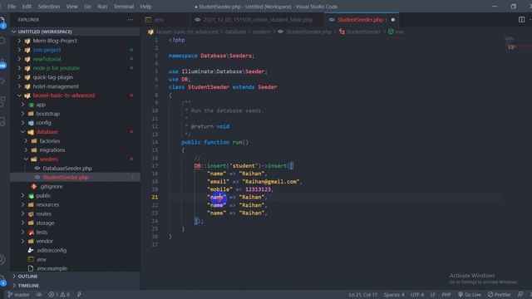Open the Run menu
This screenshot has width=532, height=299.
[102, 7]
